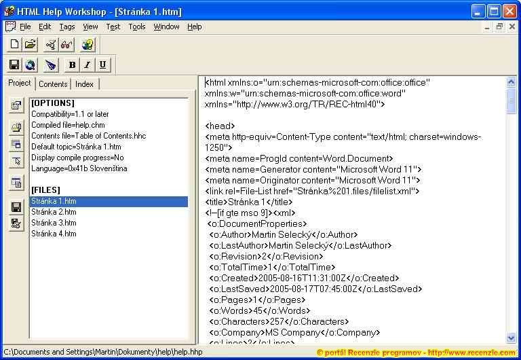Open the View menu

click(90, 26)
